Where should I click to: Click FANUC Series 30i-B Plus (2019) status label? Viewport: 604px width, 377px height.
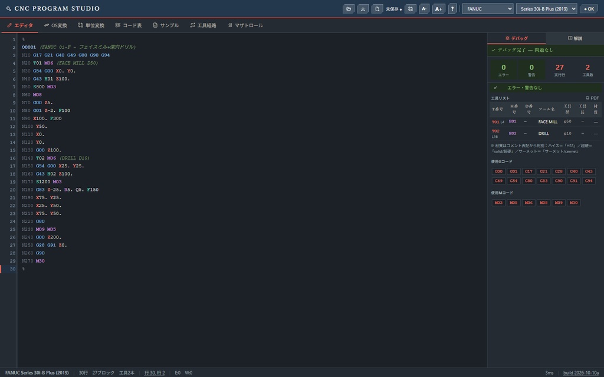[37, 373]
